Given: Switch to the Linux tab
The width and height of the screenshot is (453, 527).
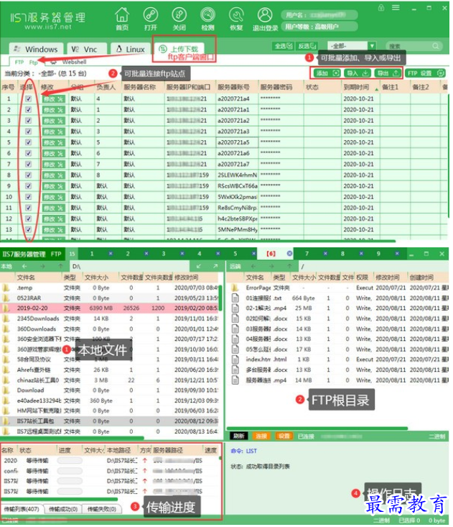Looking at the screenshot, I should pyautogui.click(x=130, y=49).
